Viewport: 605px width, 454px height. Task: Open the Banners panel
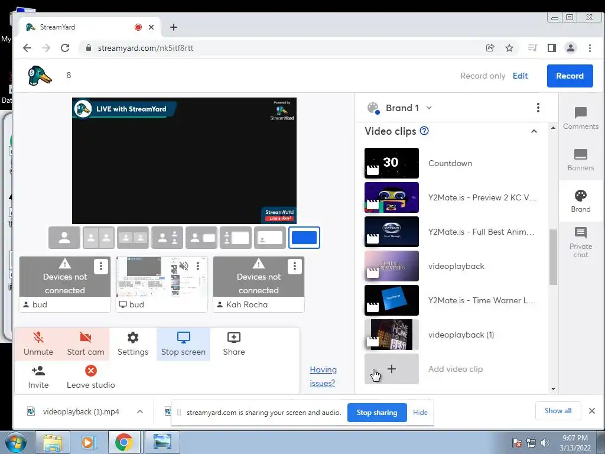click(580, 160)
